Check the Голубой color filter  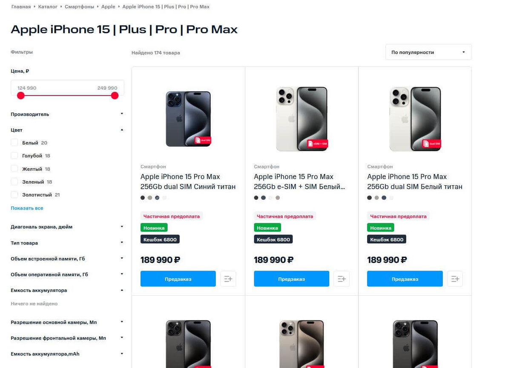[14, 156]
